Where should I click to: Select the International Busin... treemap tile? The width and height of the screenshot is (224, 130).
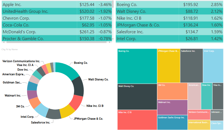click(199, 125)
